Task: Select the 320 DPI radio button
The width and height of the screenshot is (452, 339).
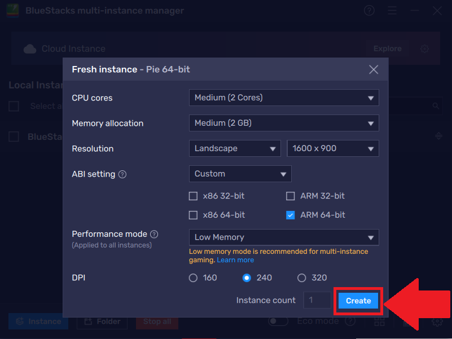Action: coord(302,278)
